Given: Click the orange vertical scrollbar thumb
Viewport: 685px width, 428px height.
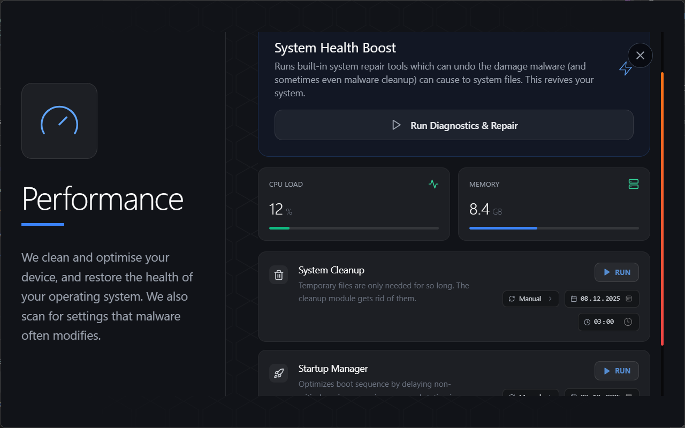Looking at the screenshot, I should [662, 209].
